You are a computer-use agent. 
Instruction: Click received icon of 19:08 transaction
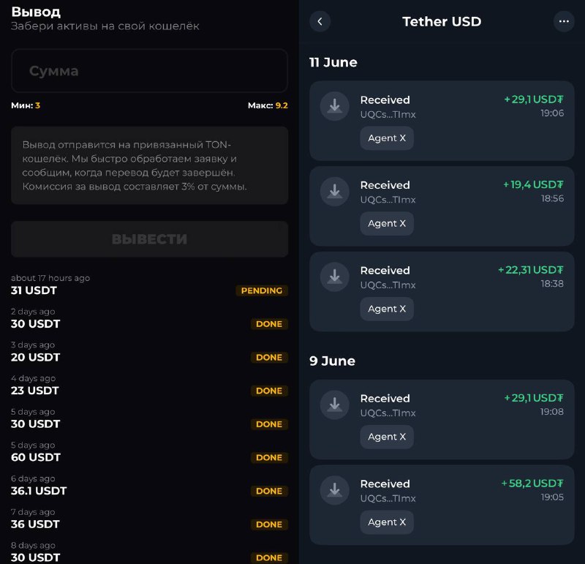pos(335,405)
